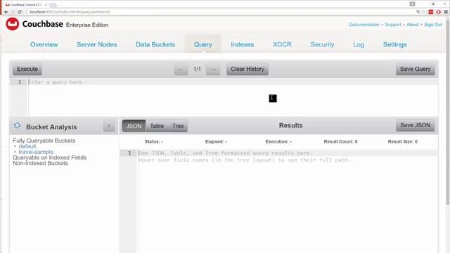Image resolution: width=450 pixels, height=253 pixels.
Task: Click the Elapsed label in results
Action: point(216,141)
